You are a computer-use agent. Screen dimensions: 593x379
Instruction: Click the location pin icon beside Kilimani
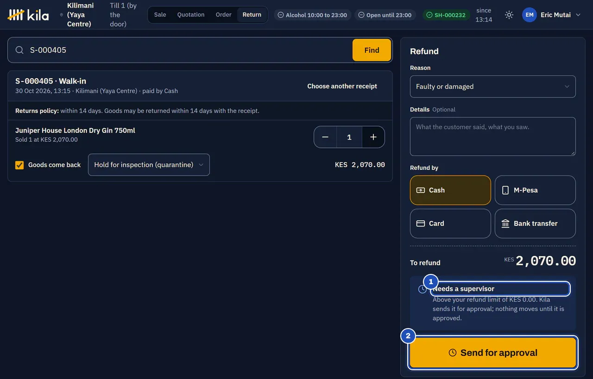click(x=62, y=15)
